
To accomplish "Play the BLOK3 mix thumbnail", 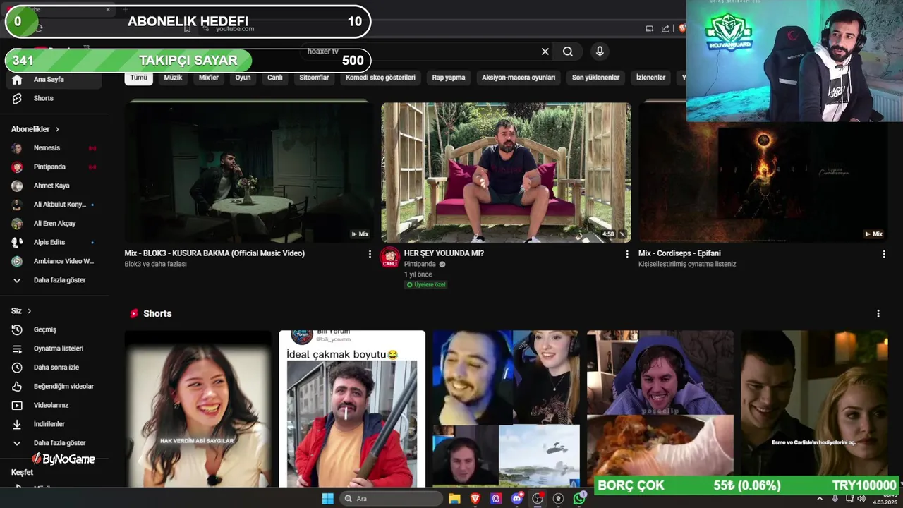I will tap(249, 172).
